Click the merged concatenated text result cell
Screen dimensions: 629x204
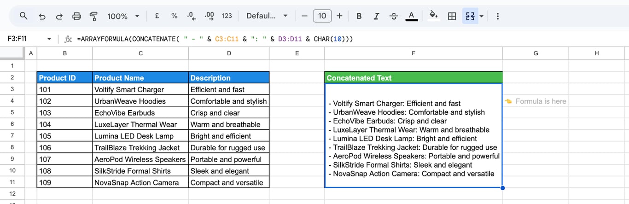tap(414, 136)
